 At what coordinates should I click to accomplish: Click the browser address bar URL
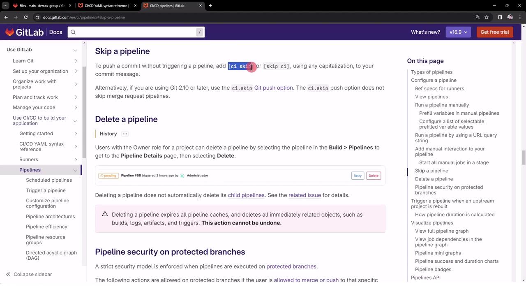pyautogui.click(x=84, y=17)
